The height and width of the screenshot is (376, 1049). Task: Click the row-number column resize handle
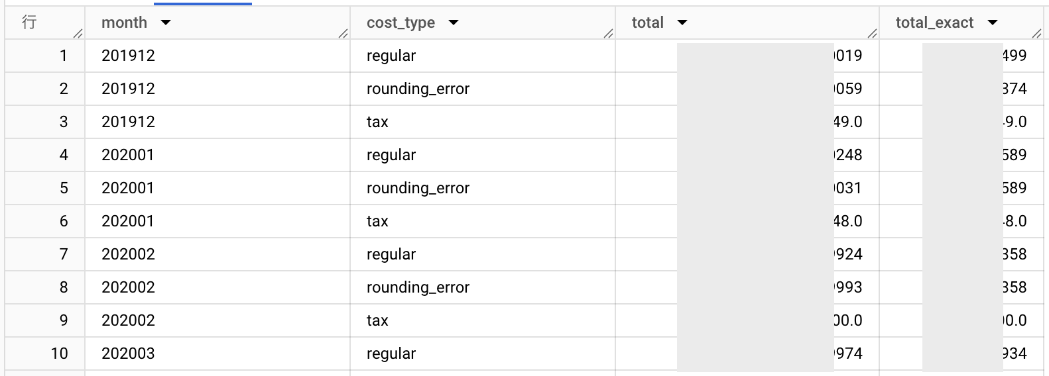tap(78, 34)
